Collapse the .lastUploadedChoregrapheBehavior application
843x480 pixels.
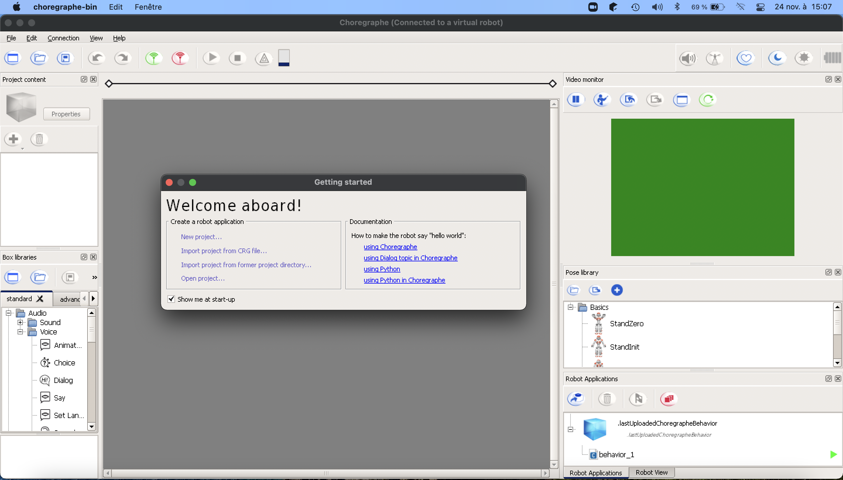[570, 429]
